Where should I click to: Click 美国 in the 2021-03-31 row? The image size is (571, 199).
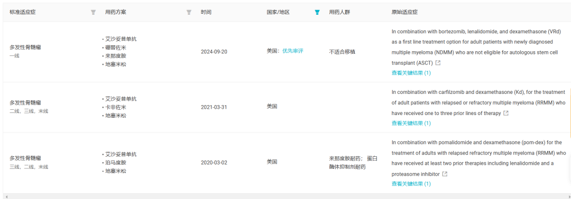[272, 107]
